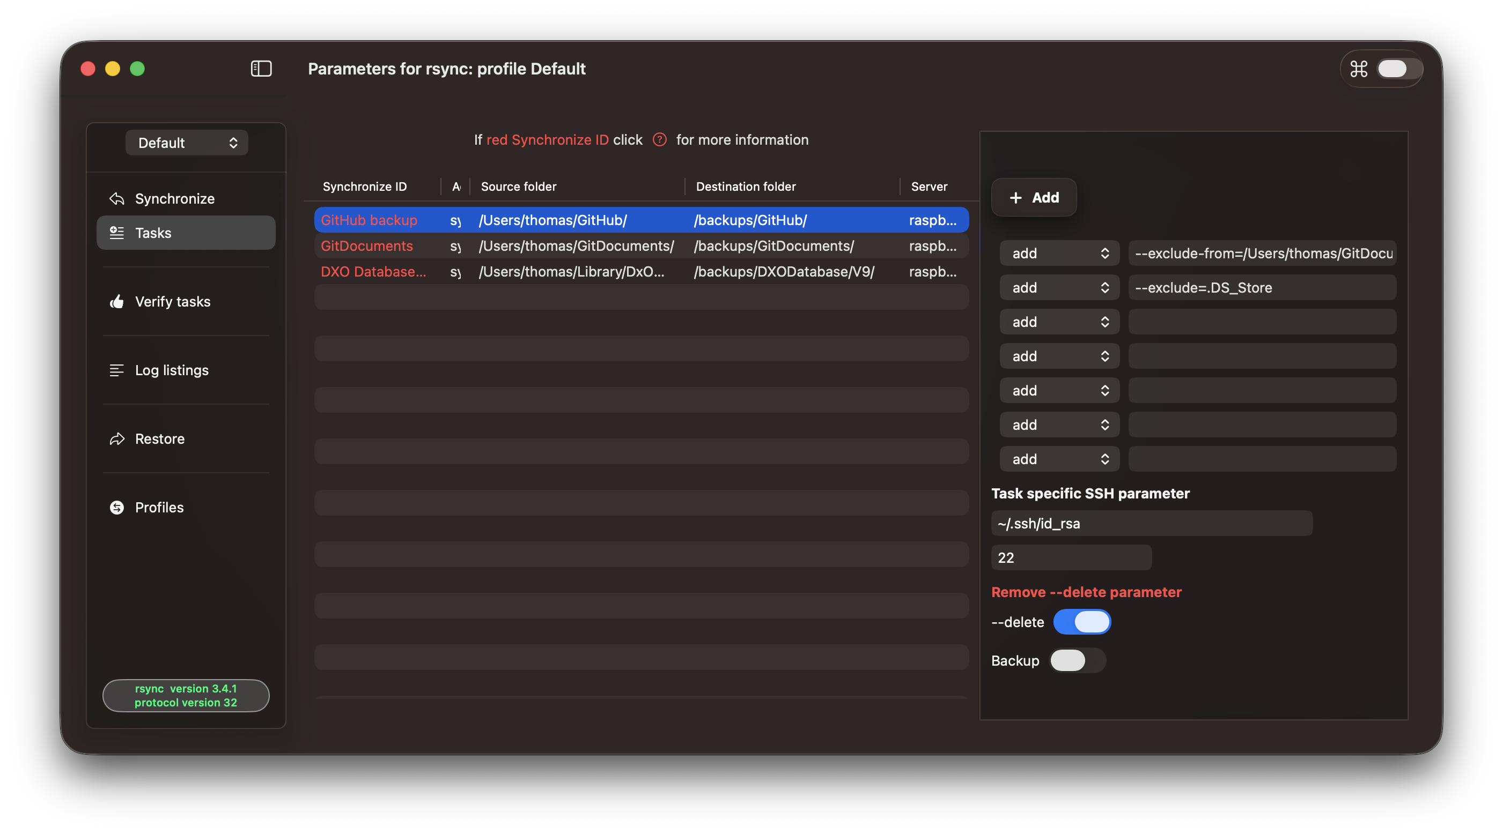Click the SSH port field showing 22
The image size is (1503, 834).
click(x=1071, y=557)
